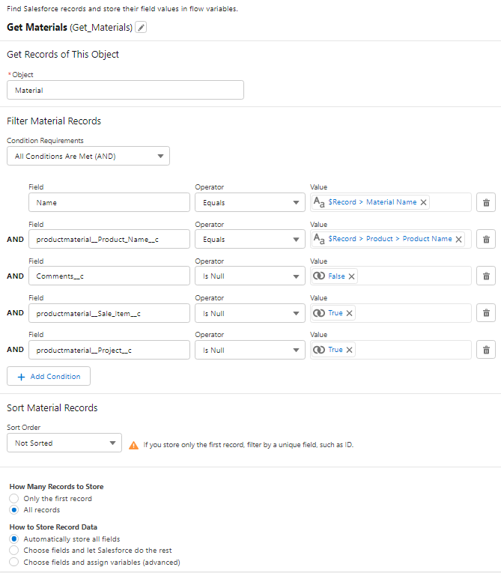This screenshot has width=501, height=573.
Task: Expand the Sort Order dropdown
Action: pos(64,443)
